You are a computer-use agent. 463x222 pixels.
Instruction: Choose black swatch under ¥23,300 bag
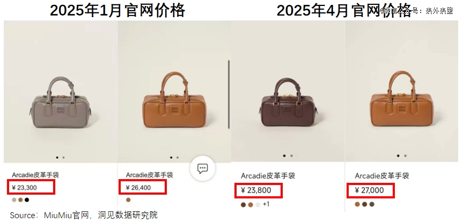click(x=27, y=200)
